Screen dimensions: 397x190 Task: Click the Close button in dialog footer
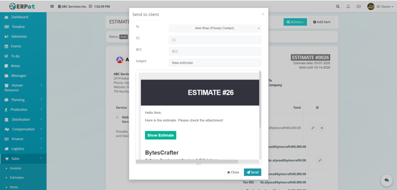pos(233,172)
